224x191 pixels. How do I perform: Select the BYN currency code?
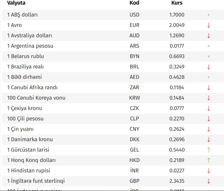pos(135,57)
